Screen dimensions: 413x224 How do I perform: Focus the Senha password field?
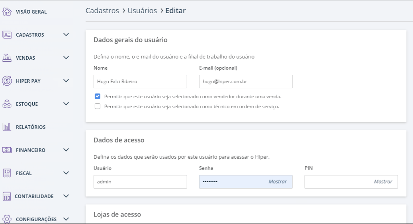pyautogui.click(x=246, y=182)
